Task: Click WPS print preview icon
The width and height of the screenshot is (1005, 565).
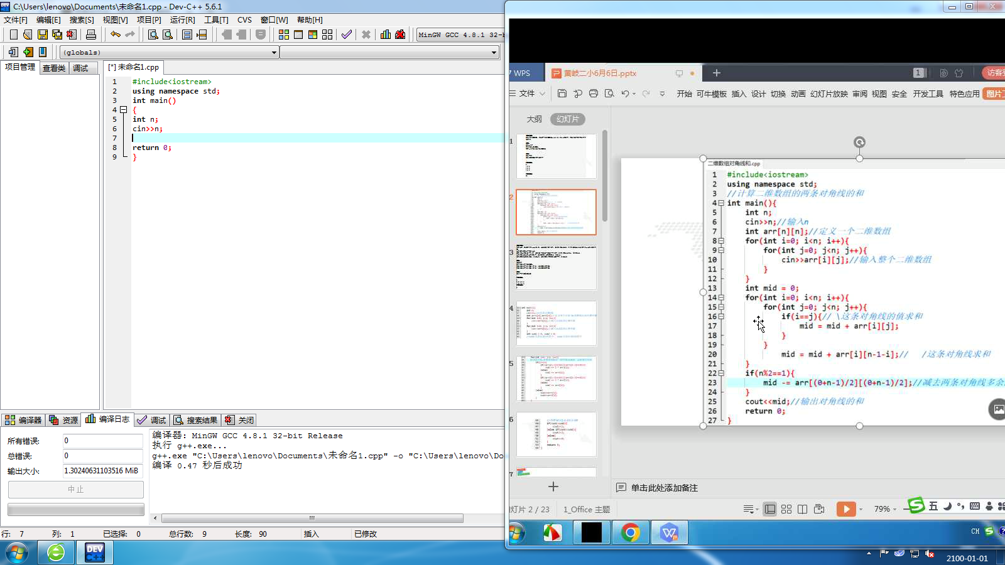Action: (x=609, y=94)
